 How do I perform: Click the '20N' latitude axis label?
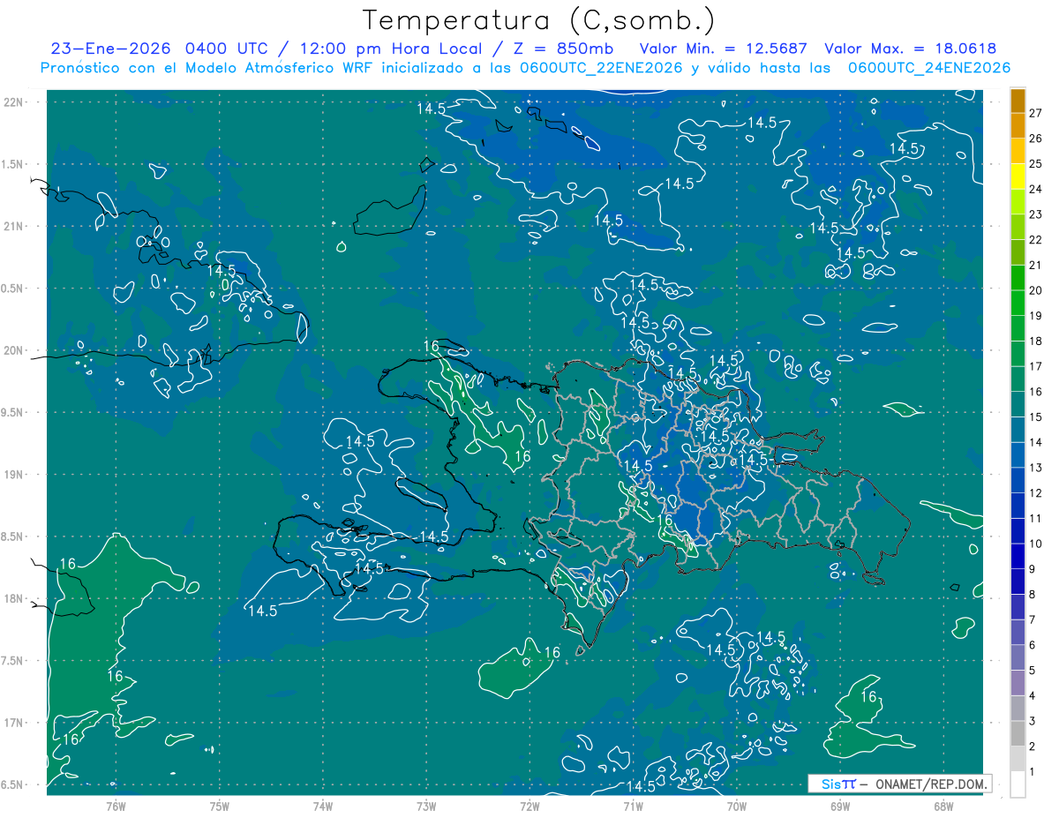click(x=14, y=350)
